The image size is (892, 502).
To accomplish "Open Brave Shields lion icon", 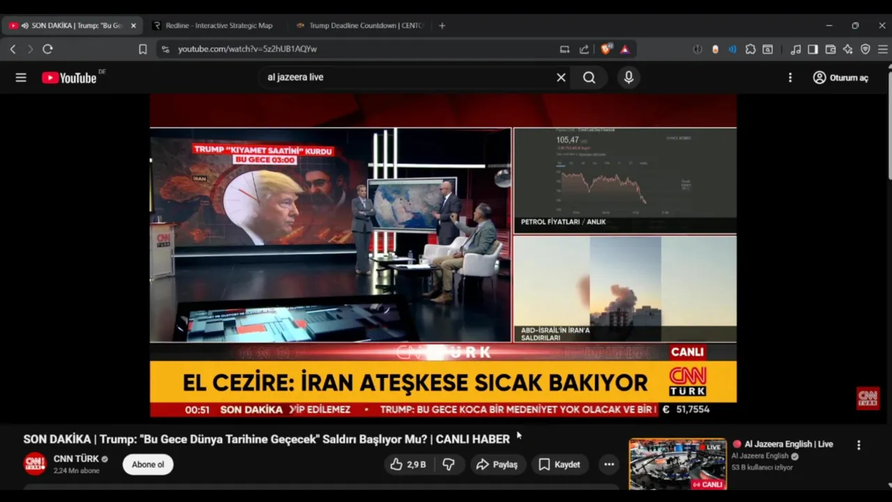I will point(606,49).
